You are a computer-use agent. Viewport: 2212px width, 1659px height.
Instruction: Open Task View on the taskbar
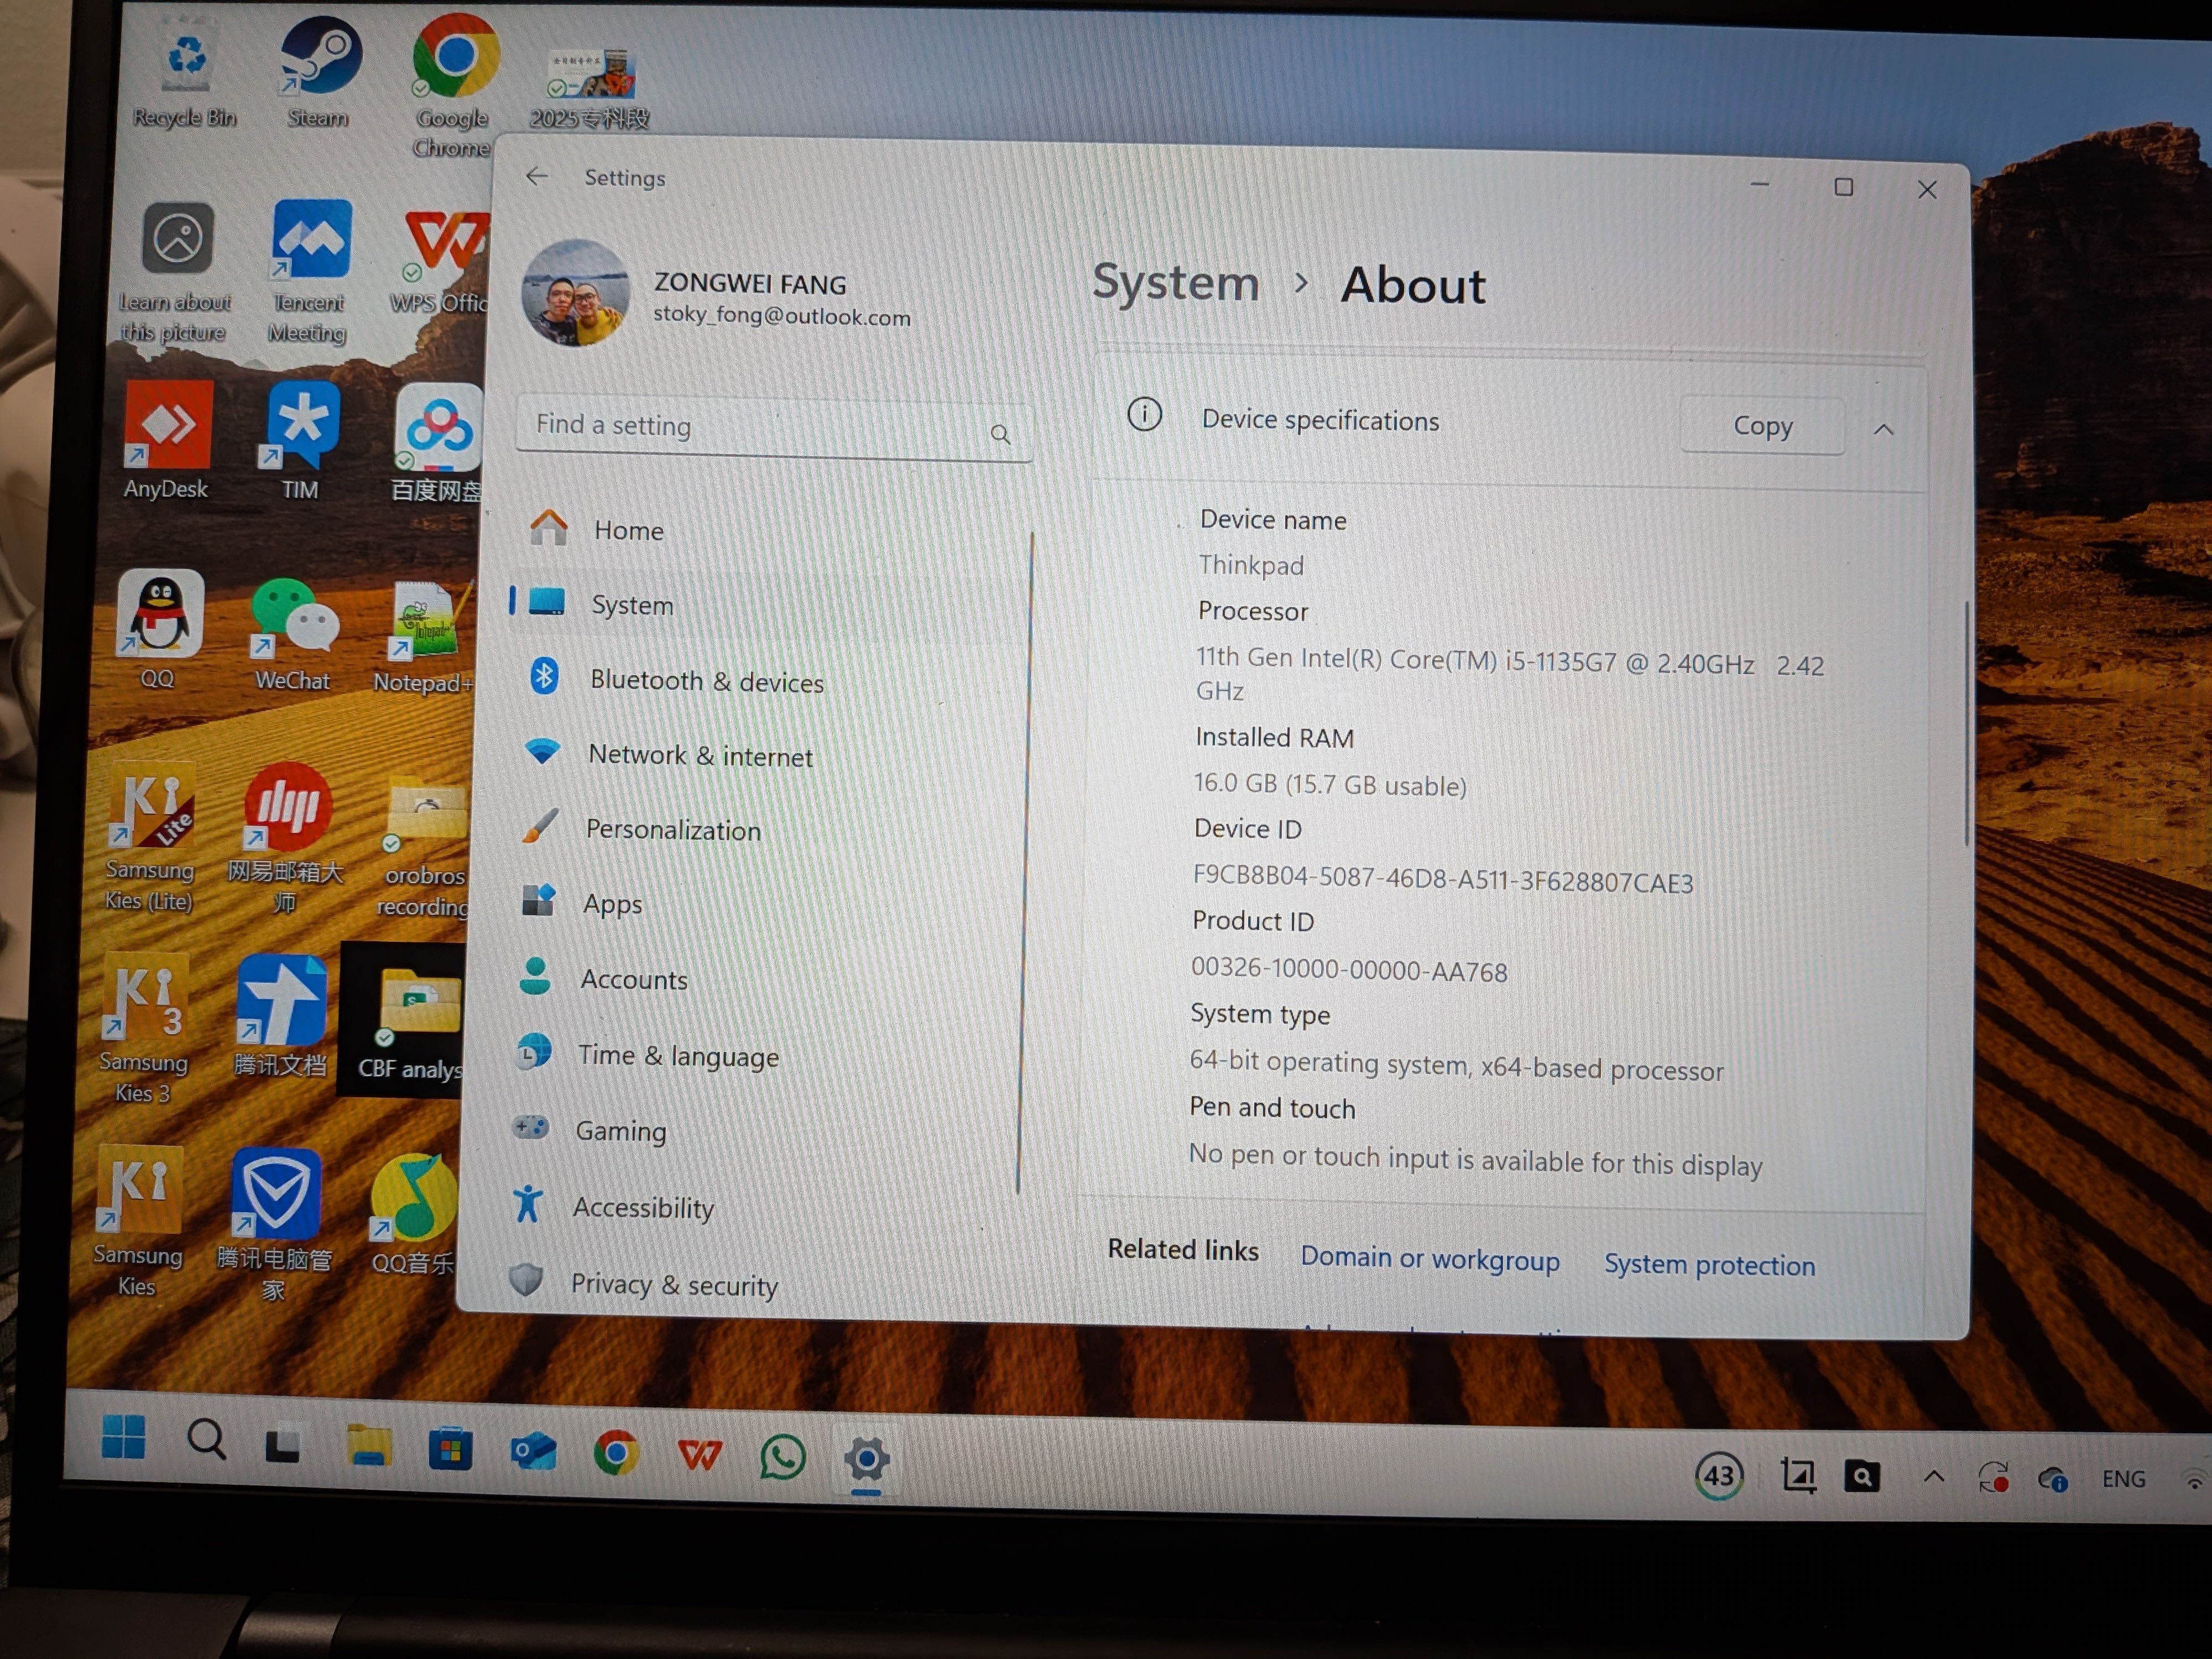[x=283, y=1444]
